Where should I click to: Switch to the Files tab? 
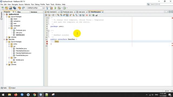coord(19,12)
